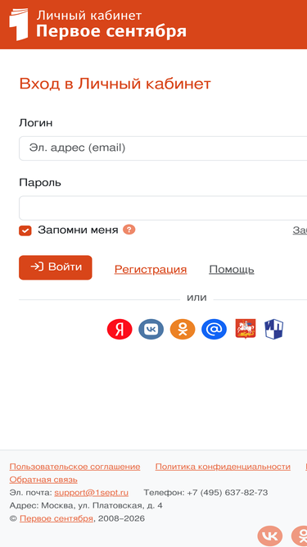Focus the Логин email input field
The height and width of the screenshot is (547, 307).
click(x=163, y=148)
